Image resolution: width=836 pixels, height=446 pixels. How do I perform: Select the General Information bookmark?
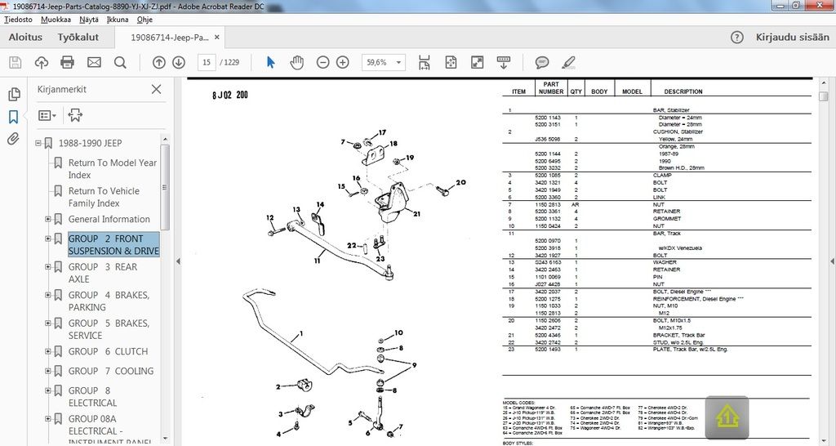109,219
